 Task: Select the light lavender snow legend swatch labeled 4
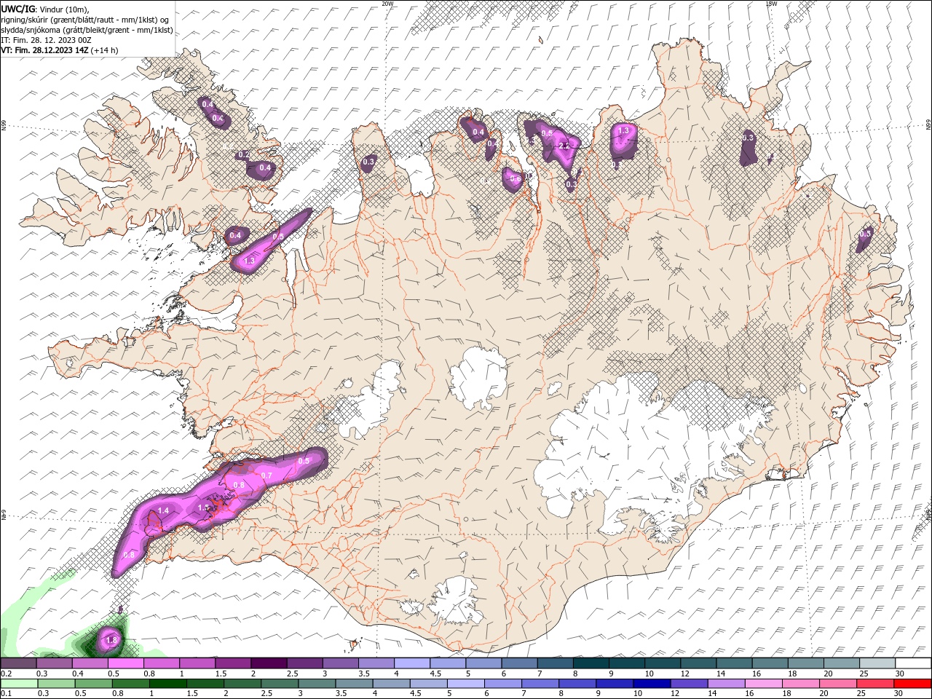tap(412, 663)
